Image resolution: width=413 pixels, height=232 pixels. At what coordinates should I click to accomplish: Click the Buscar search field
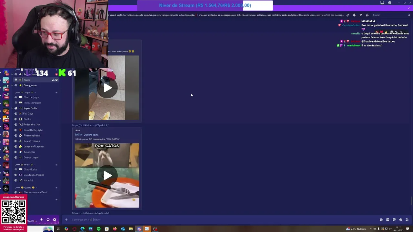click(x=391, y=15)
